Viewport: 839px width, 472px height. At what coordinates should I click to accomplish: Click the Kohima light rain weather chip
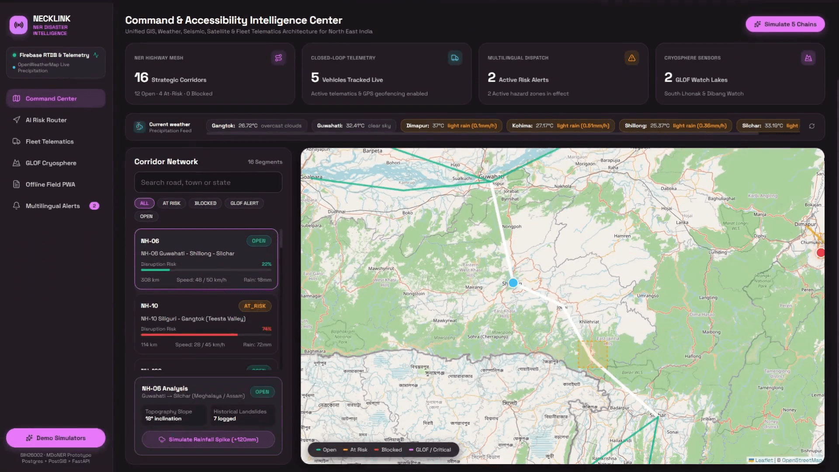pyautogui.click(x=561, y=126)
